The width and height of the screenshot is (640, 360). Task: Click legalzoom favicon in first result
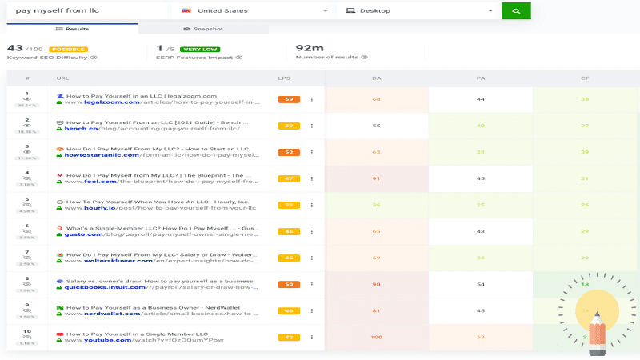(x=60, y=96)
